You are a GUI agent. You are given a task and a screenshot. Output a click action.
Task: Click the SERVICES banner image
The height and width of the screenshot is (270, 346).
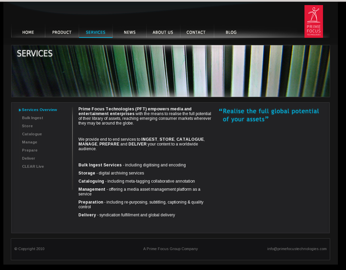pos(171,71)
